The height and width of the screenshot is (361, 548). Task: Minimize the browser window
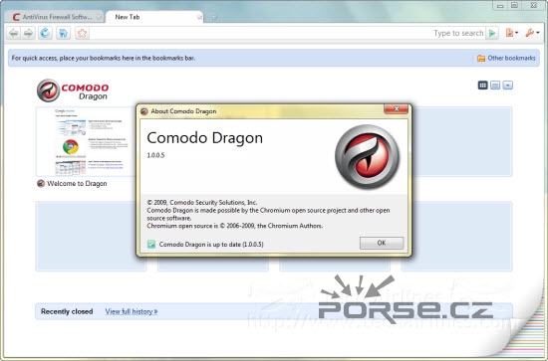tap(500, 6)
